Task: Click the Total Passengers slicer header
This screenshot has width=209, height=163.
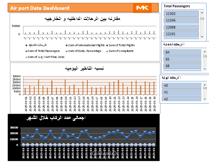Action: (177, 6)
